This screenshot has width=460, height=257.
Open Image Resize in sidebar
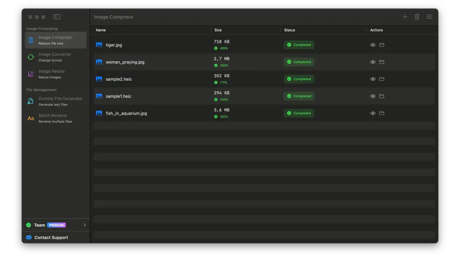click(x=52, y=74)
